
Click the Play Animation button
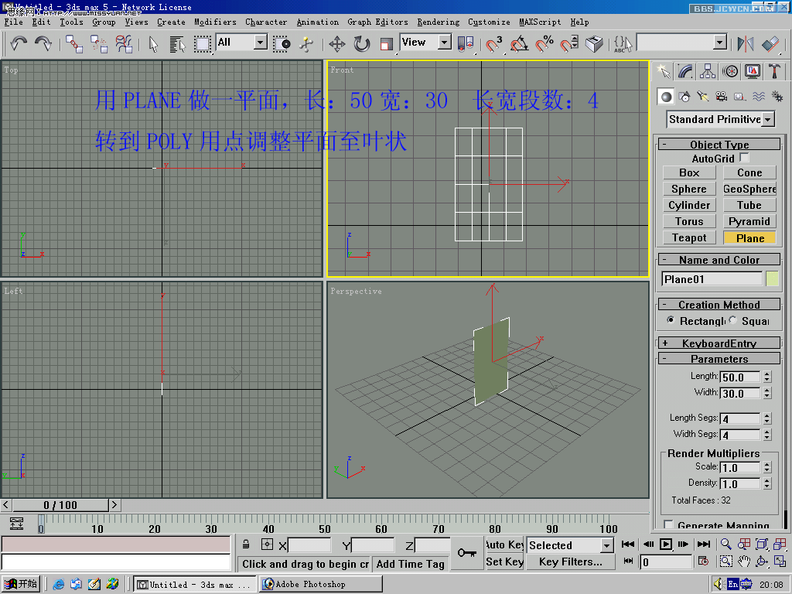666,544
